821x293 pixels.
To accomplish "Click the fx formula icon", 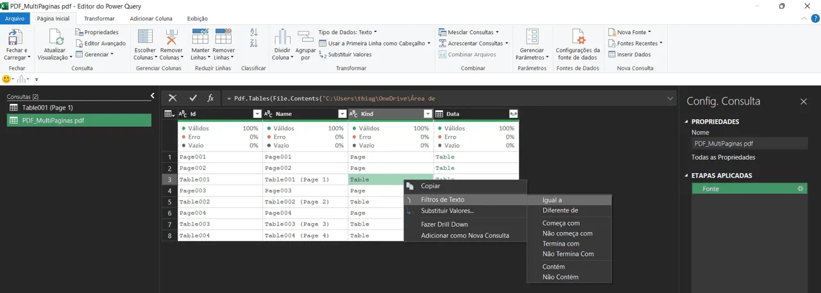I will [210, 98].
